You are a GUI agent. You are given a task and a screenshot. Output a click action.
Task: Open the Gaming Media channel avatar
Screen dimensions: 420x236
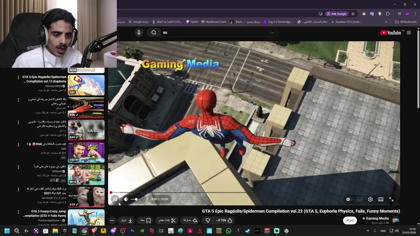coord(396,220)
